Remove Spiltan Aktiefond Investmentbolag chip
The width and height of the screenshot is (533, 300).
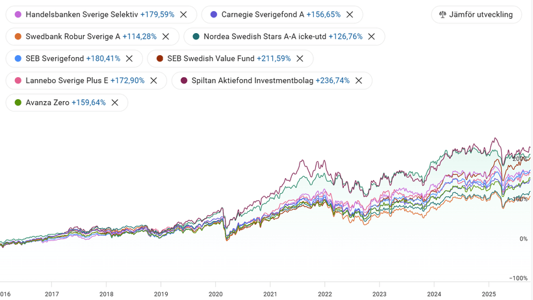click(359, 80)
